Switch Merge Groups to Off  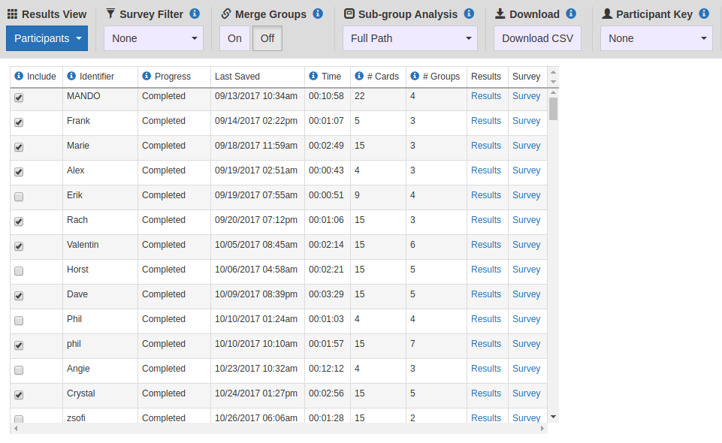[x=267, y=38]
